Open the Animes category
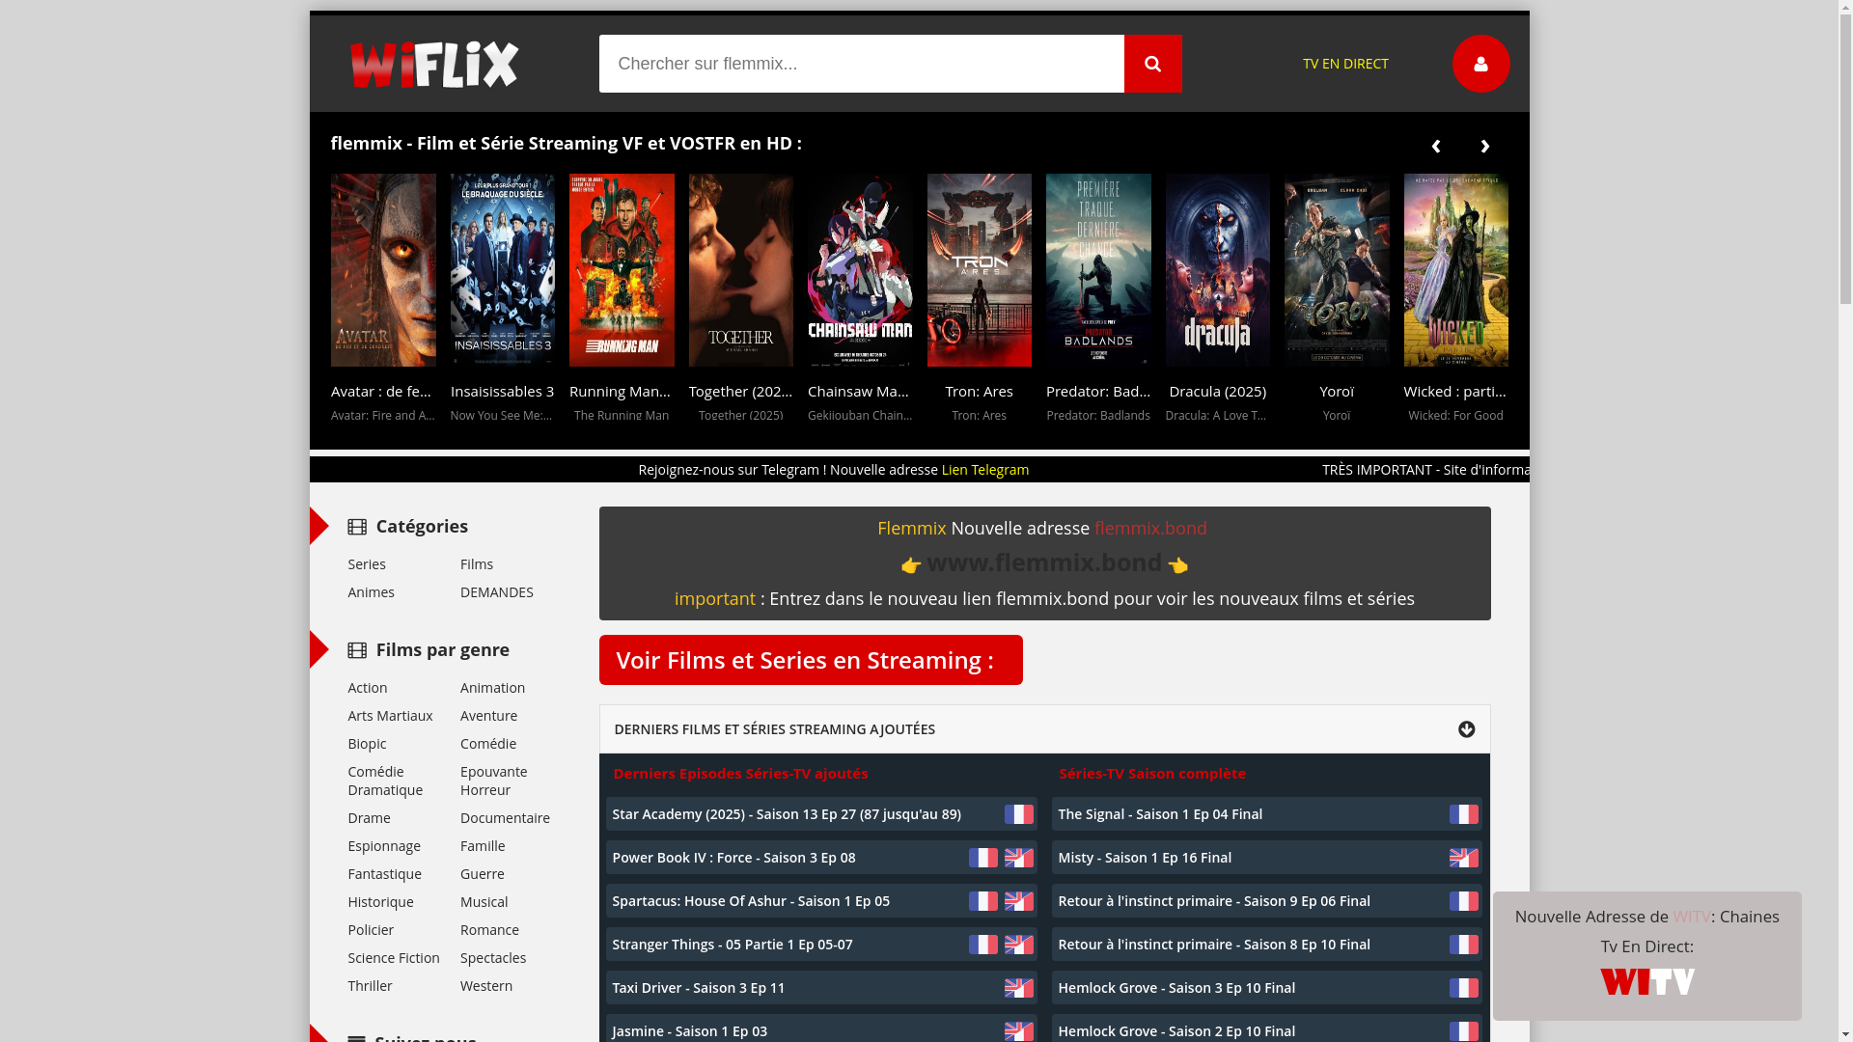 (x=371, y=592)
